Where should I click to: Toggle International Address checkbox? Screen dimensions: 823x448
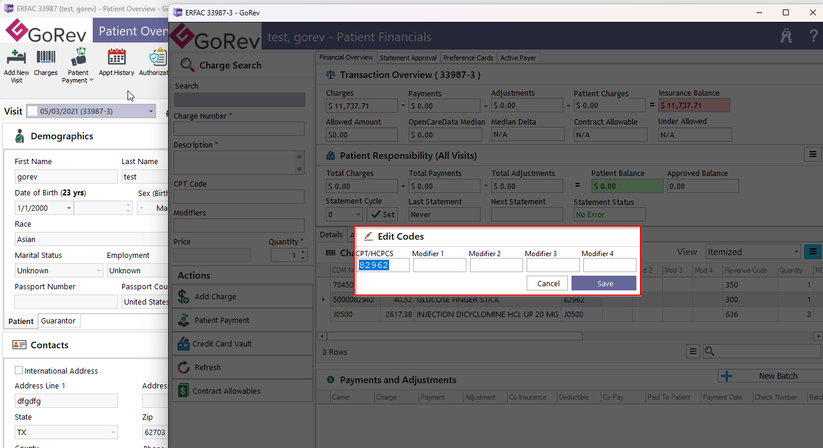(19, 370)
